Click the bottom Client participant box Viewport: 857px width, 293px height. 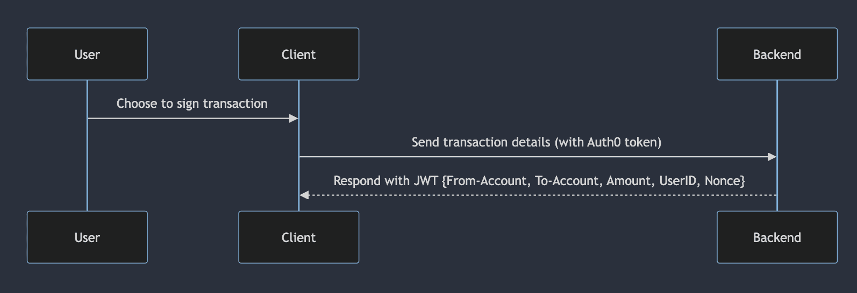coord(298,237)
